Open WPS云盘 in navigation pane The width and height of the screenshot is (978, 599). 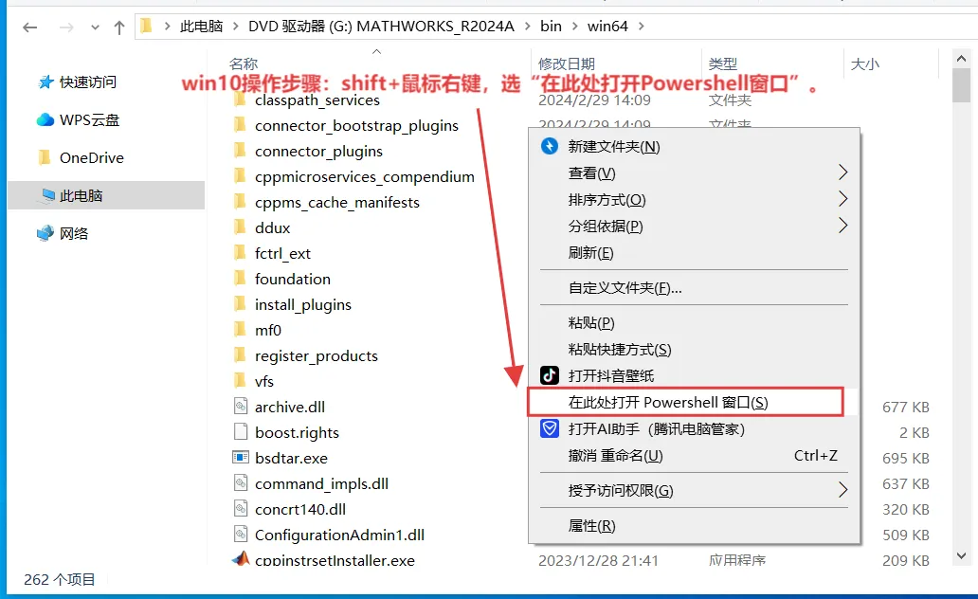coord(89,119)
